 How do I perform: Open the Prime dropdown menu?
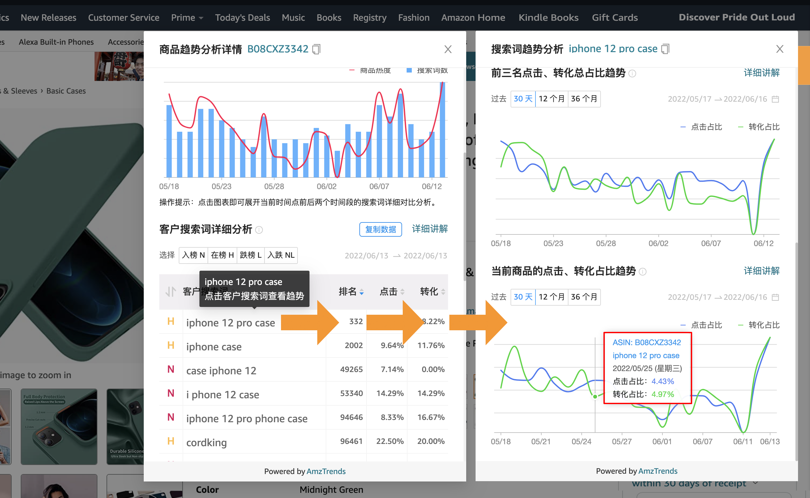pyautogui.click(x=187, y=17)
